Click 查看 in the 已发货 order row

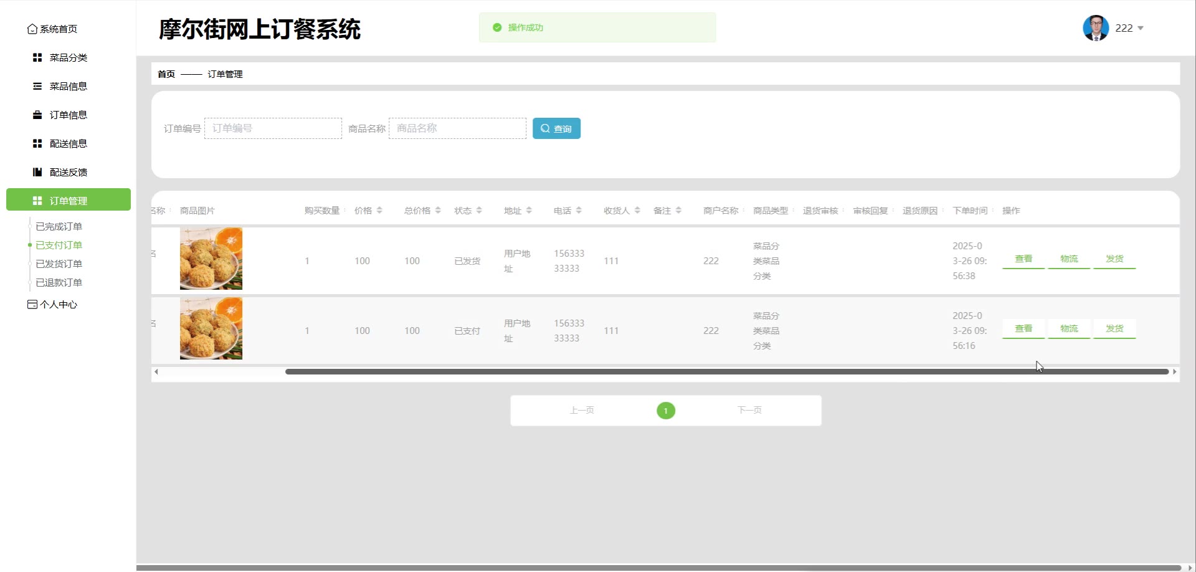pos(1023,259)
